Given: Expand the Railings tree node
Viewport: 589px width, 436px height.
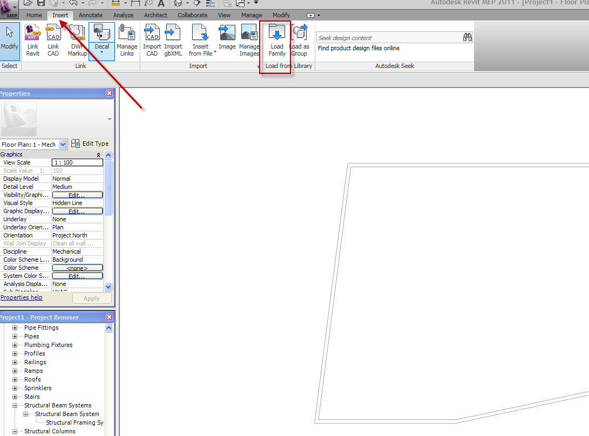Looking at the screenshot, I should tap(15, 362).
